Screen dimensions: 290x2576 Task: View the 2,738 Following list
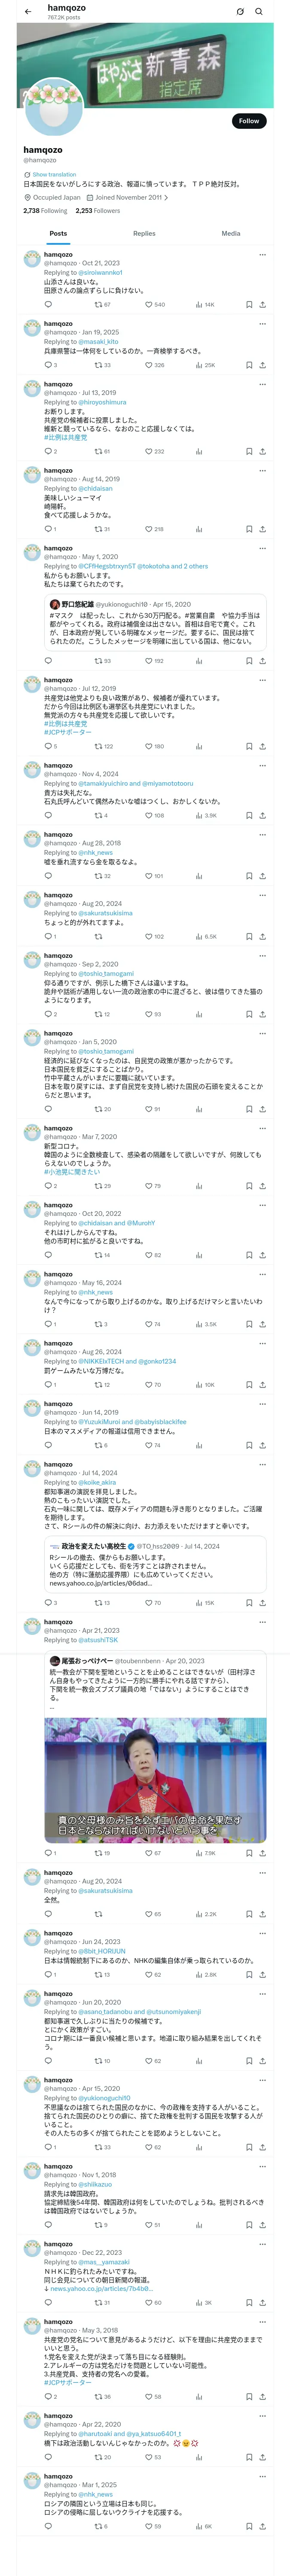pos(45,211)
